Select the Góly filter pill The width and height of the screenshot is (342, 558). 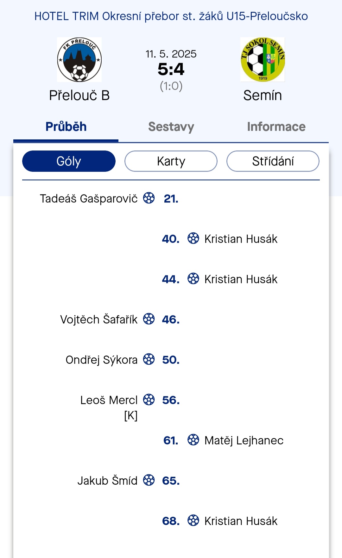(69, 161)
